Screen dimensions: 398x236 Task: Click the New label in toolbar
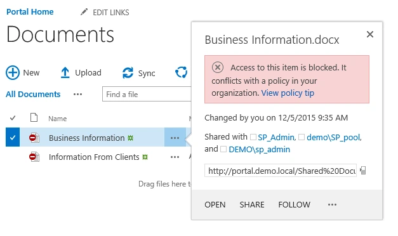coord(31,72)
